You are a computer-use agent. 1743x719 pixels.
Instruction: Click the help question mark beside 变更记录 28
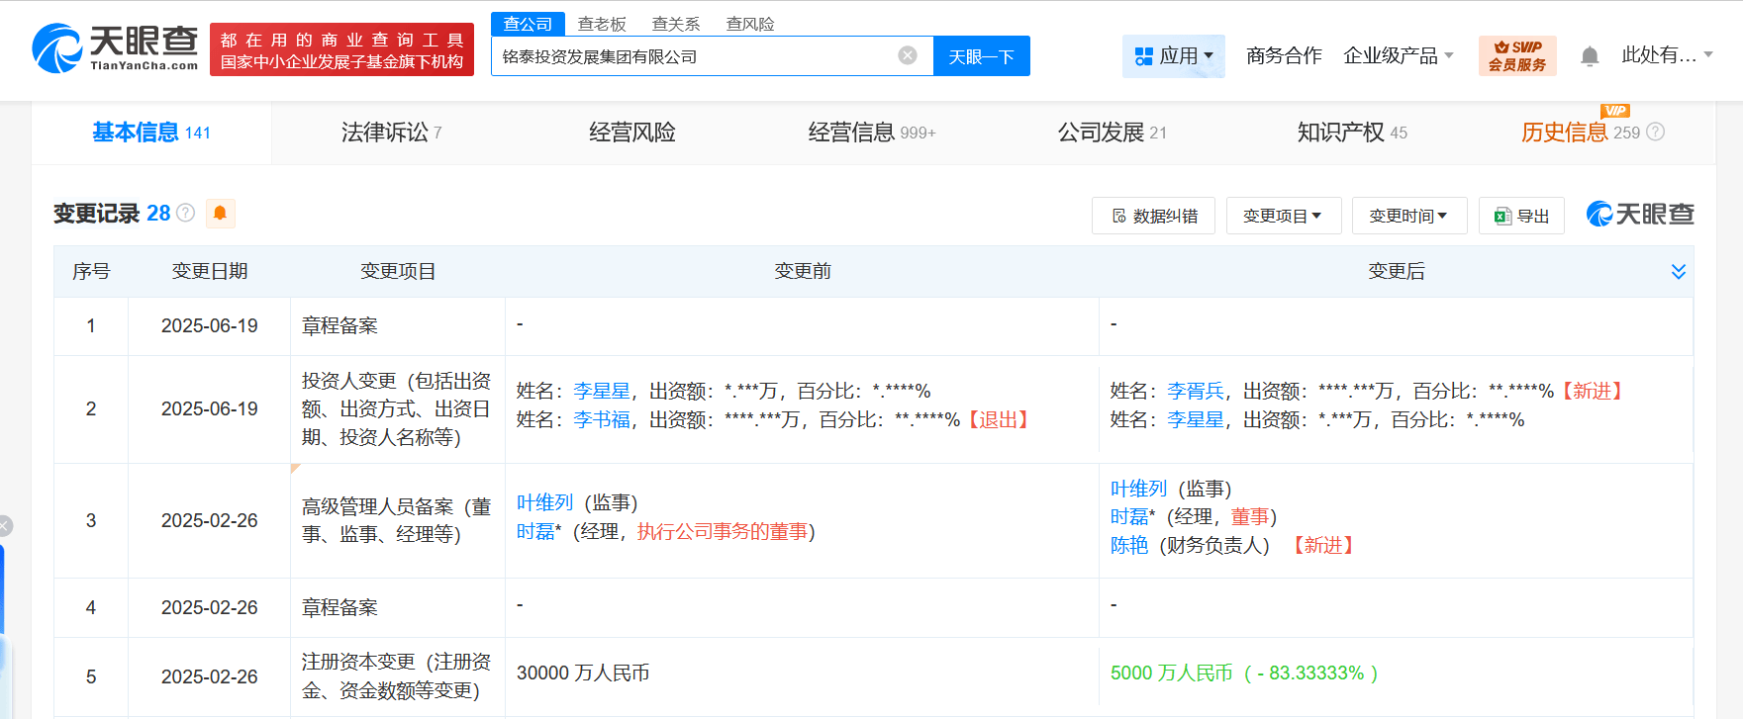(x=185, y=213)
